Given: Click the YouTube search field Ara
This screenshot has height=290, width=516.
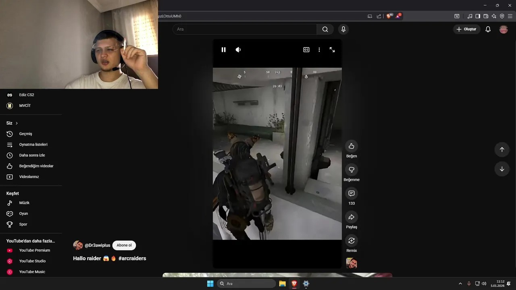Looking at the screenshot, I should pos(245,29).
